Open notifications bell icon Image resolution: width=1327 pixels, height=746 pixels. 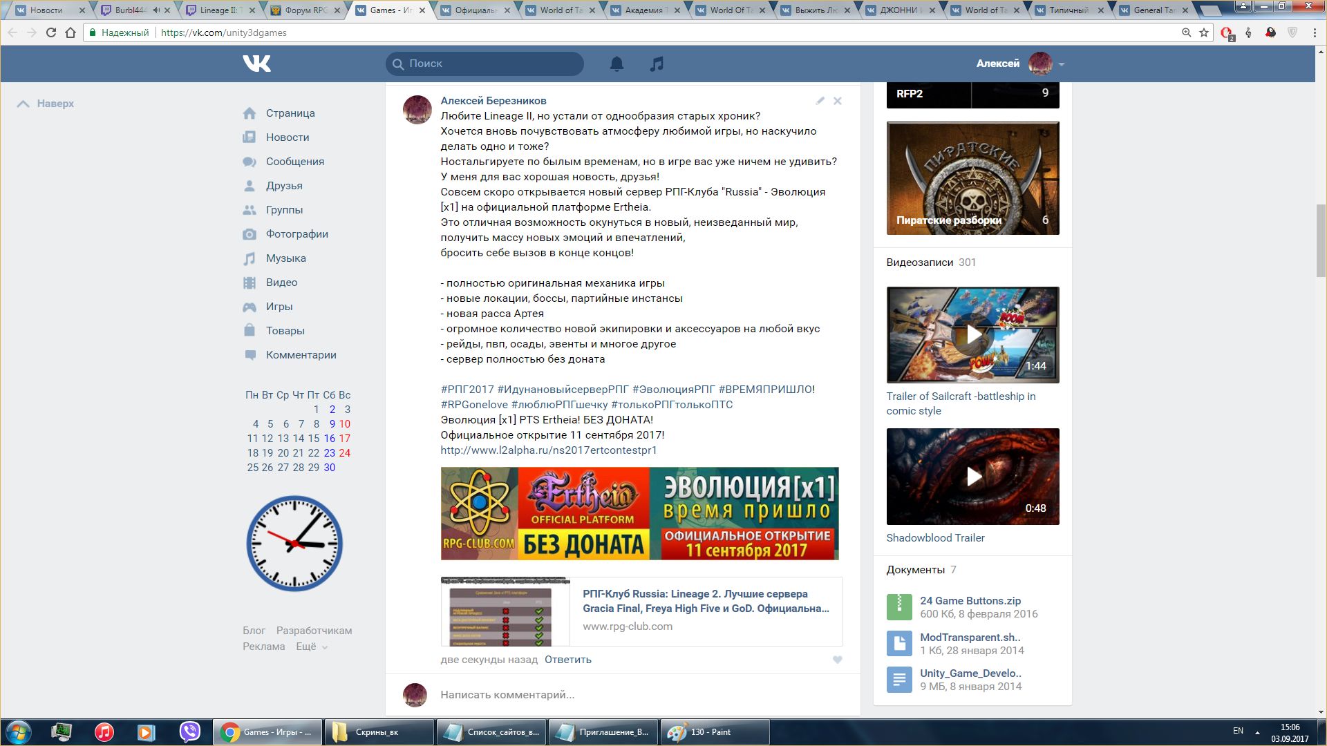[x=617, y=64]
